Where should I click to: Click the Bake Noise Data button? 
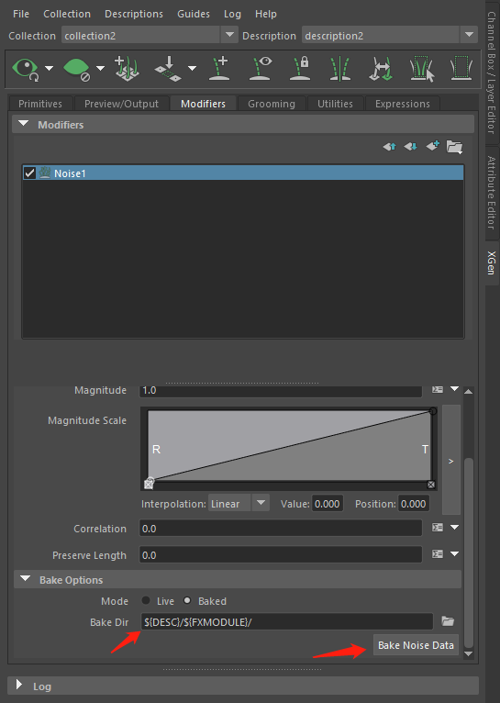pos(416,645)
